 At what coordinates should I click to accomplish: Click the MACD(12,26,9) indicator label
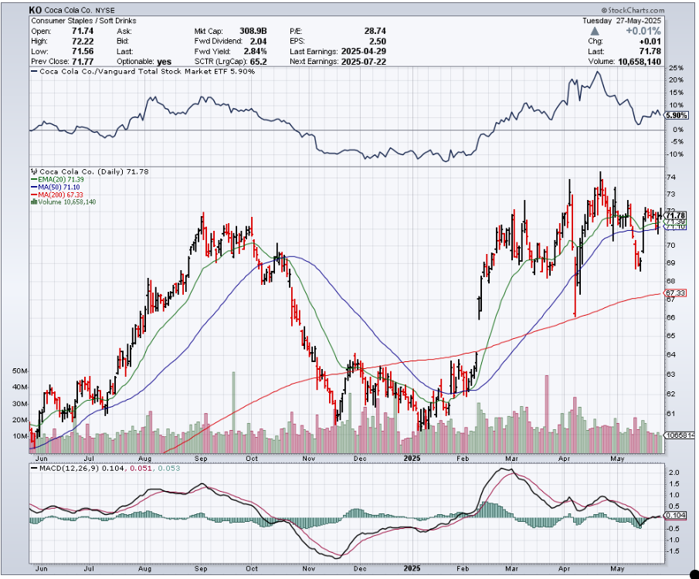pyautogui.click(x=69, y=469)
